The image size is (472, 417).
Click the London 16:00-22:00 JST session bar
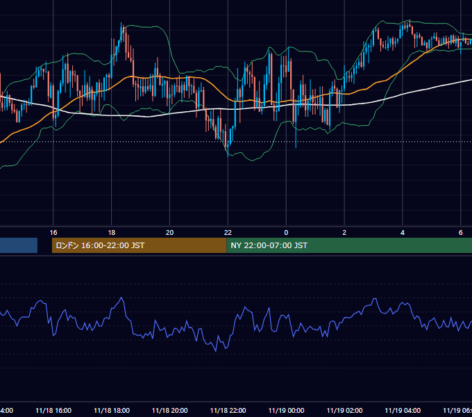(x=139, y=245)
